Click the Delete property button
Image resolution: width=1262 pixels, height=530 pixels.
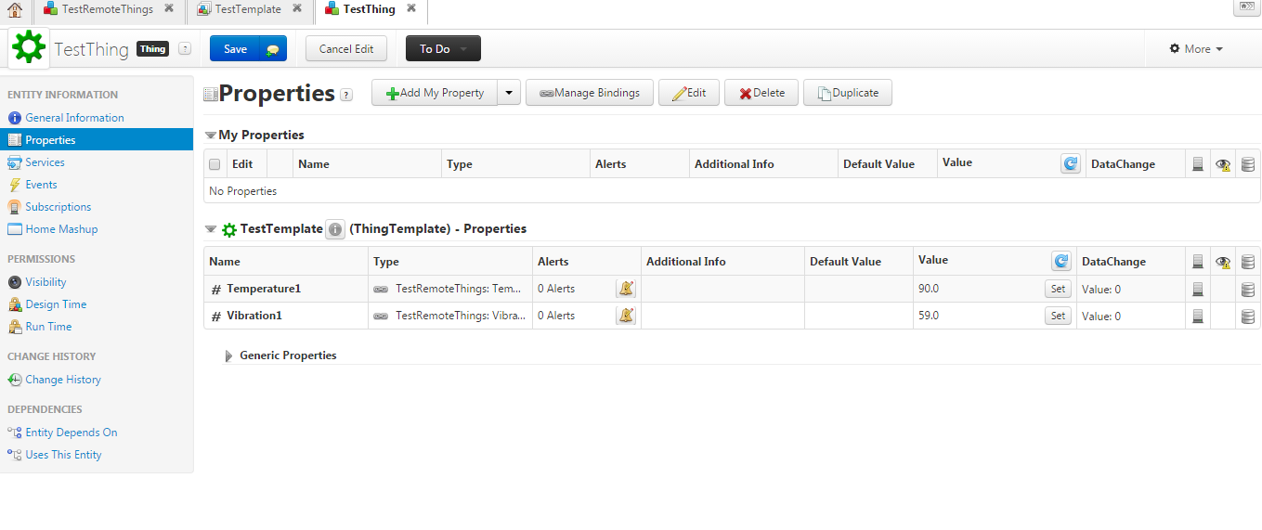pos(761,93)
